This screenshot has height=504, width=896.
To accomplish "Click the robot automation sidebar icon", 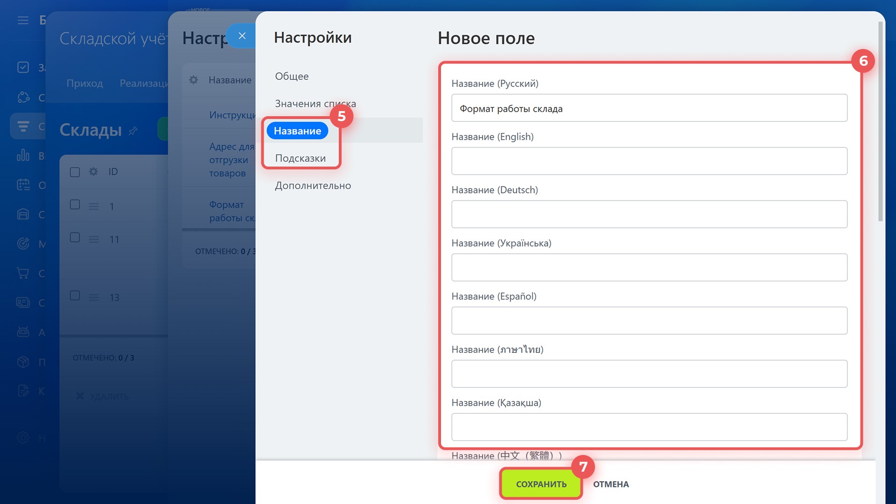I will point(23,332).
